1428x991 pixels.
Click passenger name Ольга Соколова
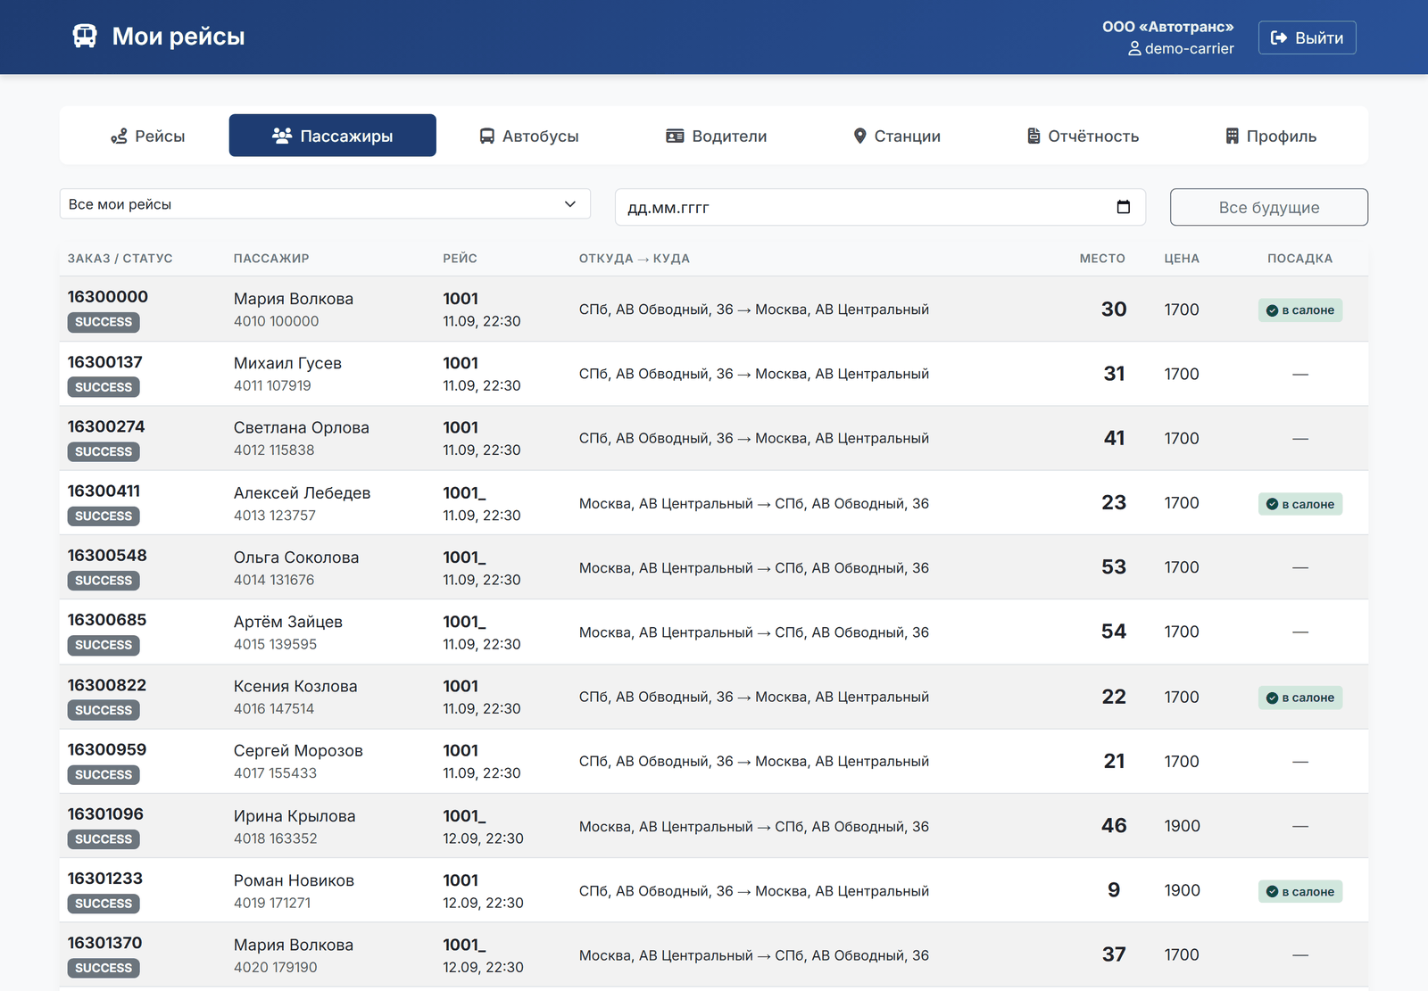click(296, 557)
